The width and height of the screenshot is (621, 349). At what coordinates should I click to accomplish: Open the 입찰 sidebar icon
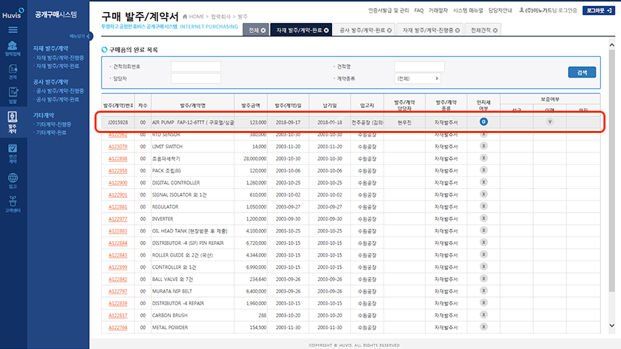click(13, 95)
